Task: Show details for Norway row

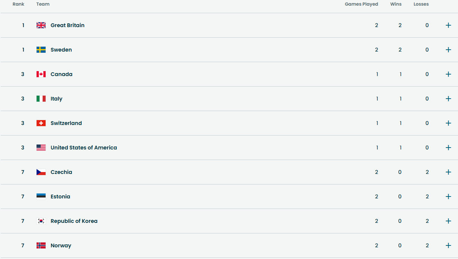Action: point(448,245)
